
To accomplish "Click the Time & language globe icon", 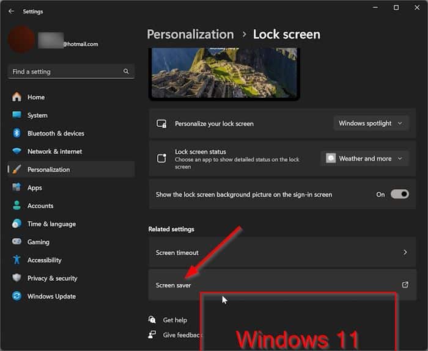I will point(17,224).
